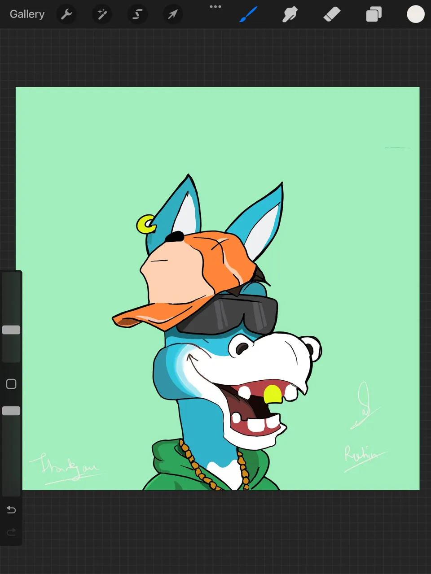
Task: Open the Layers panel
Action: click(374, 14)
